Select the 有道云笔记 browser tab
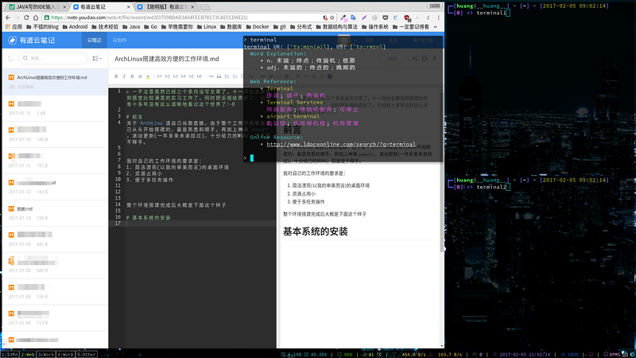Viewport: 636px width, 358px height. (102, 7)
